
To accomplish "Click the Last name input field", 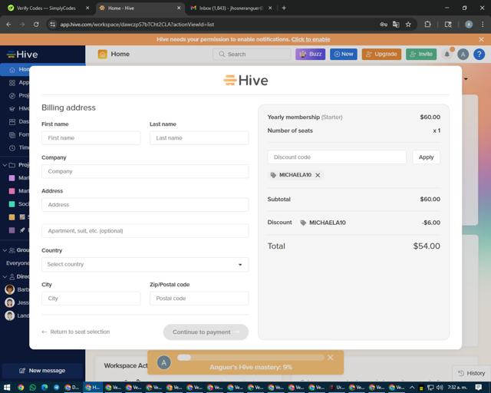I will tap(199, 138).
